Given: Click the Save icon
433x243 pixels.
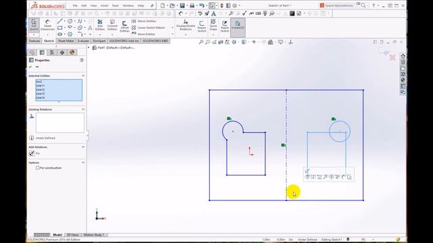Looking at the screenshot, I should (182, 5).
